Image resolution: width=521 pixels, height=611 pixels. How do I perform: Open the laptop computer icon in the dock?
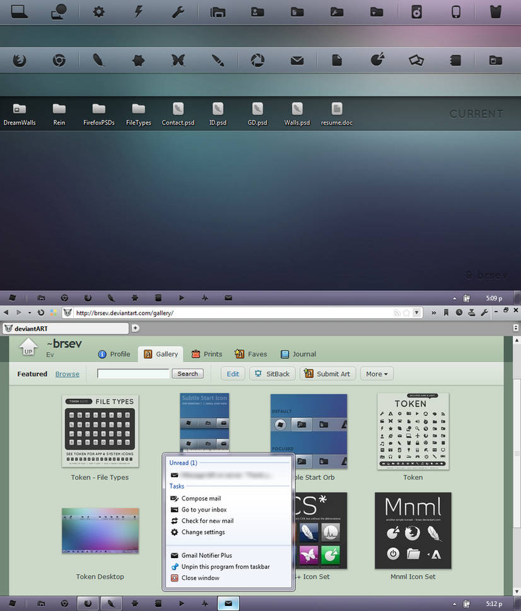(x=19, y=12)
